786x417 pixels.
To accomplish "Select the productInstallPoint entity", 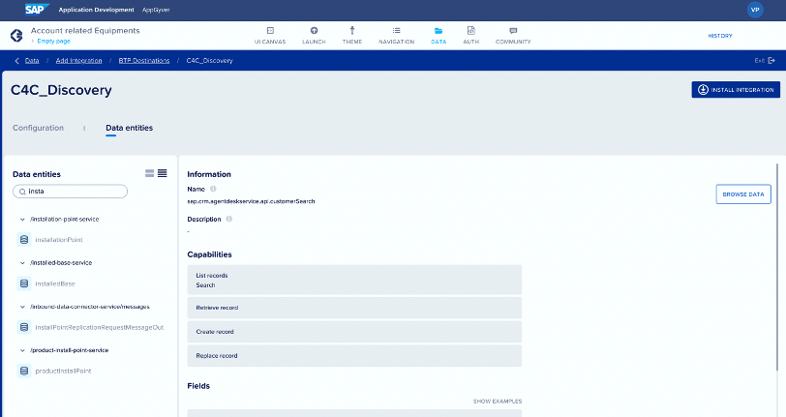I will coord(63,371).
